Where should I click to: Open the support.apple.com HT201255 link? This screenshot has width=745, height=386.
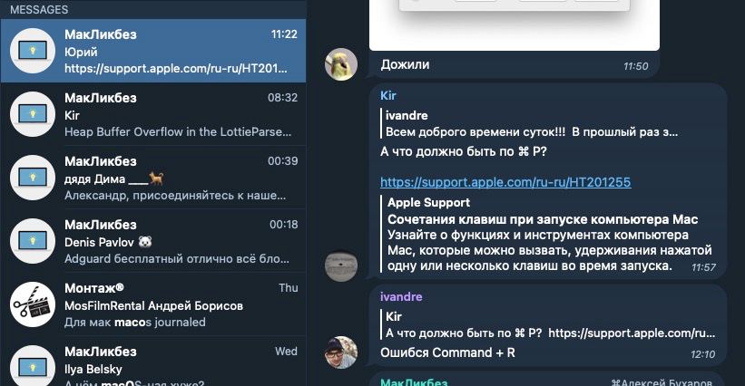(505, 182)
